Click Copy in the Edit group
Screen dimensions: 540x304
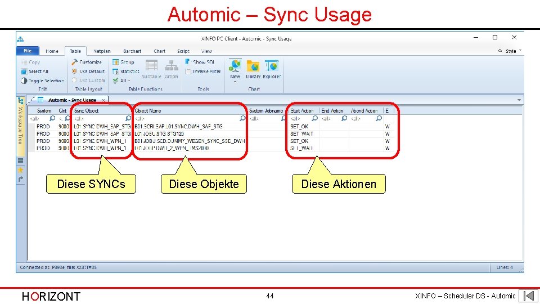pyautogui.click(x=30, y=62)
